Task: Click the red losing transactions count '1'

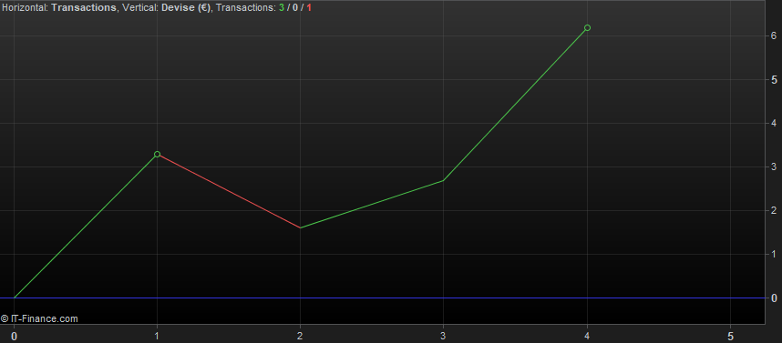Action: point(309,7)
